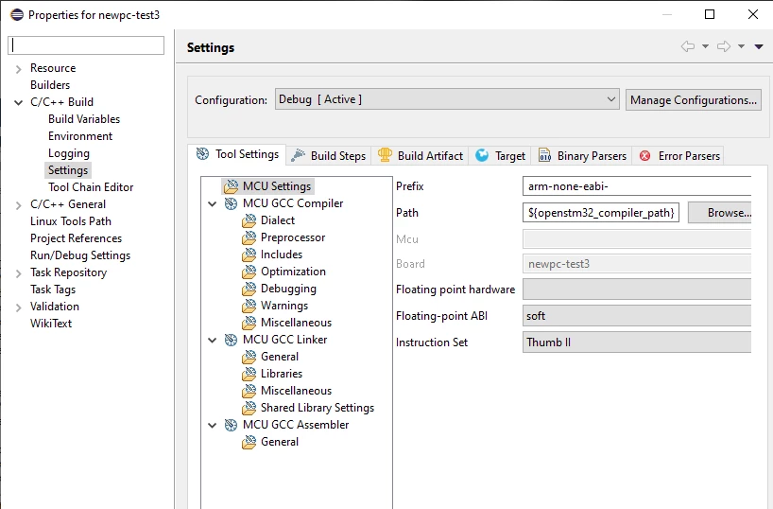The height and width of the screenshot is (509, 773).
Task: Open the Configuration Debug [Active] dropdown
Action: click(447, 99)
